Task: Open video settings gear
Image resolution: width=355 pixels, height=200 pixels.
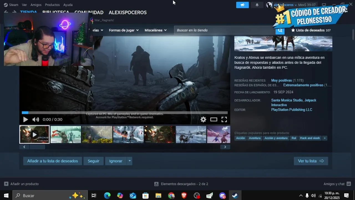Action: coord(203,119)
